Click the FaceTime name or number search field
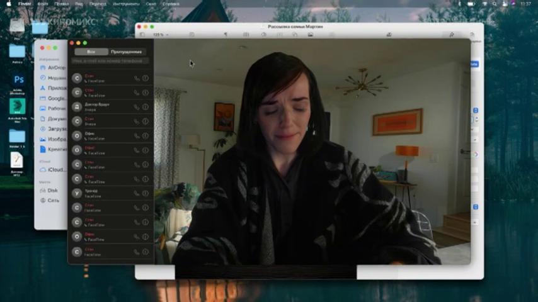The width and height of the screenshot is (538, 302). coord(110,61)
